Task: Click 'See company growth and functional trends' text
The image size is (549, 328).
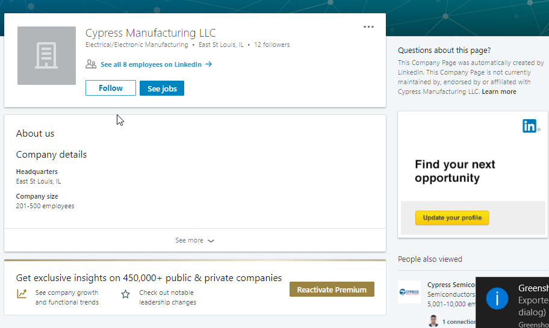Action: [x=67, y=297]
